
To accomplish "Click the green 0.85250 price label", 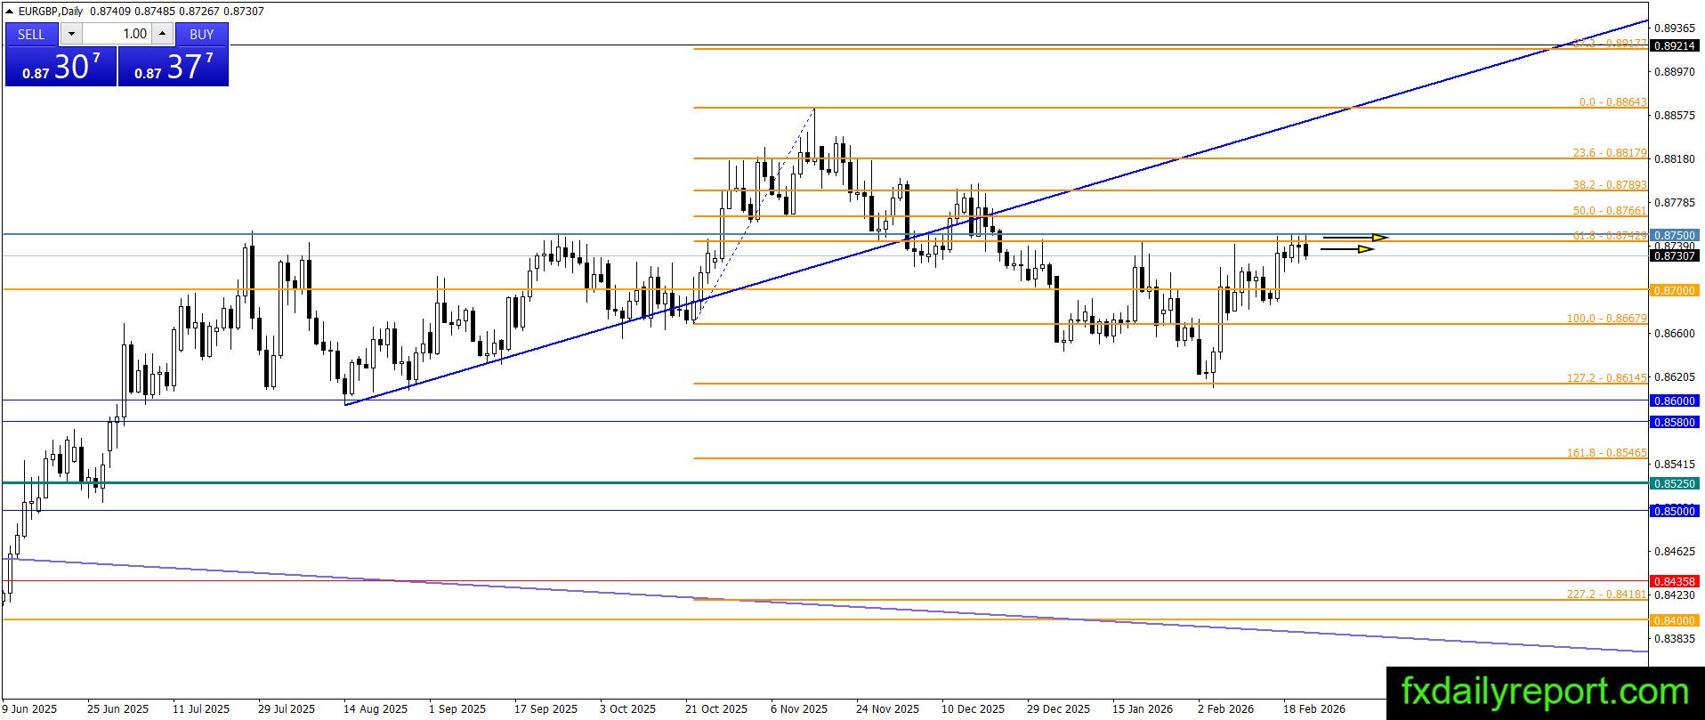I will pyautogui.click(x=1674, y=483).
